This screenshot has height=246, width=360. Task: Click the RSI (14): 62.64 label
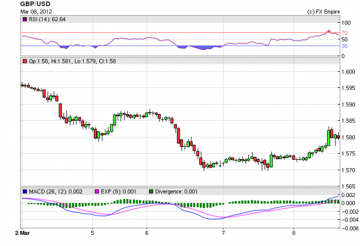pyautogui.click(x=47, y=19)
